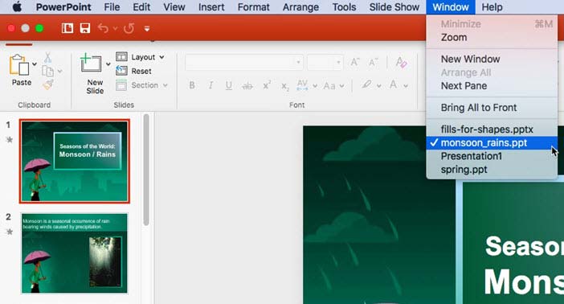Open the View menu
Viewport: 564px width, 304px height.
(174, 7)
